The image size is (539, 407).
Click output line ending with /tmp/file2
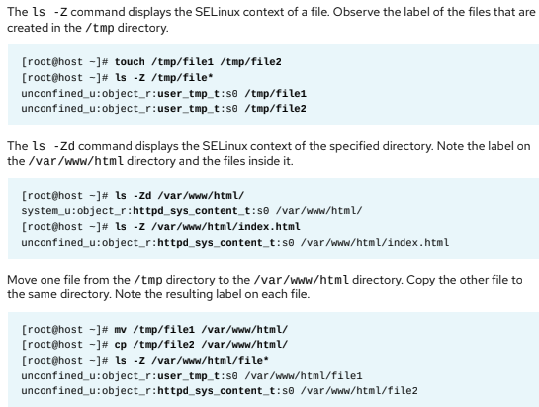163,109
